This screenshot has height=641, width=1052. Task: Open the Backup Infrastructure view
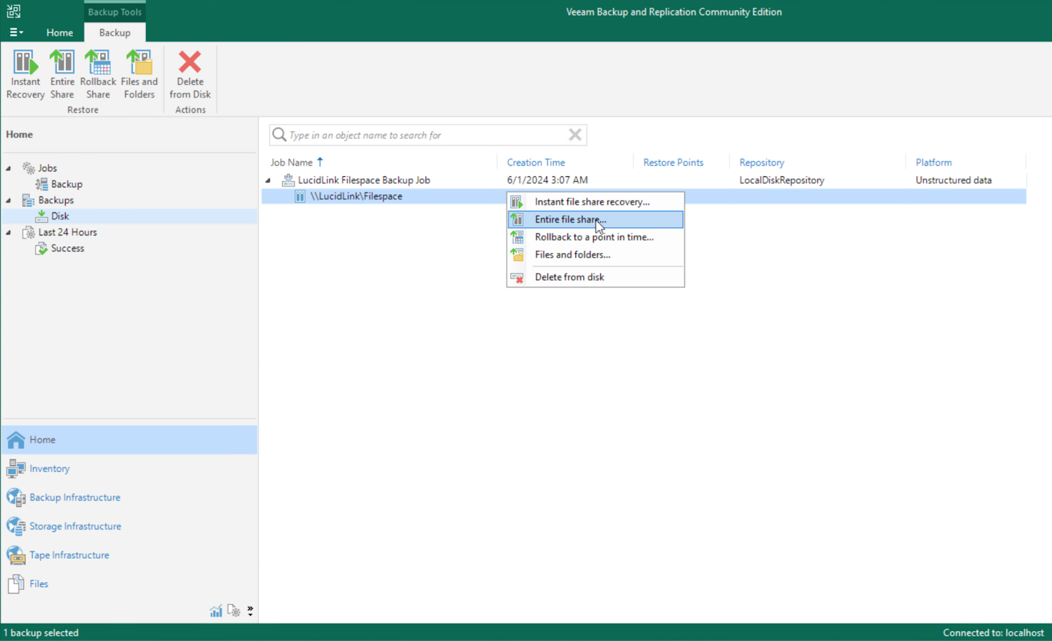[129, 498]
